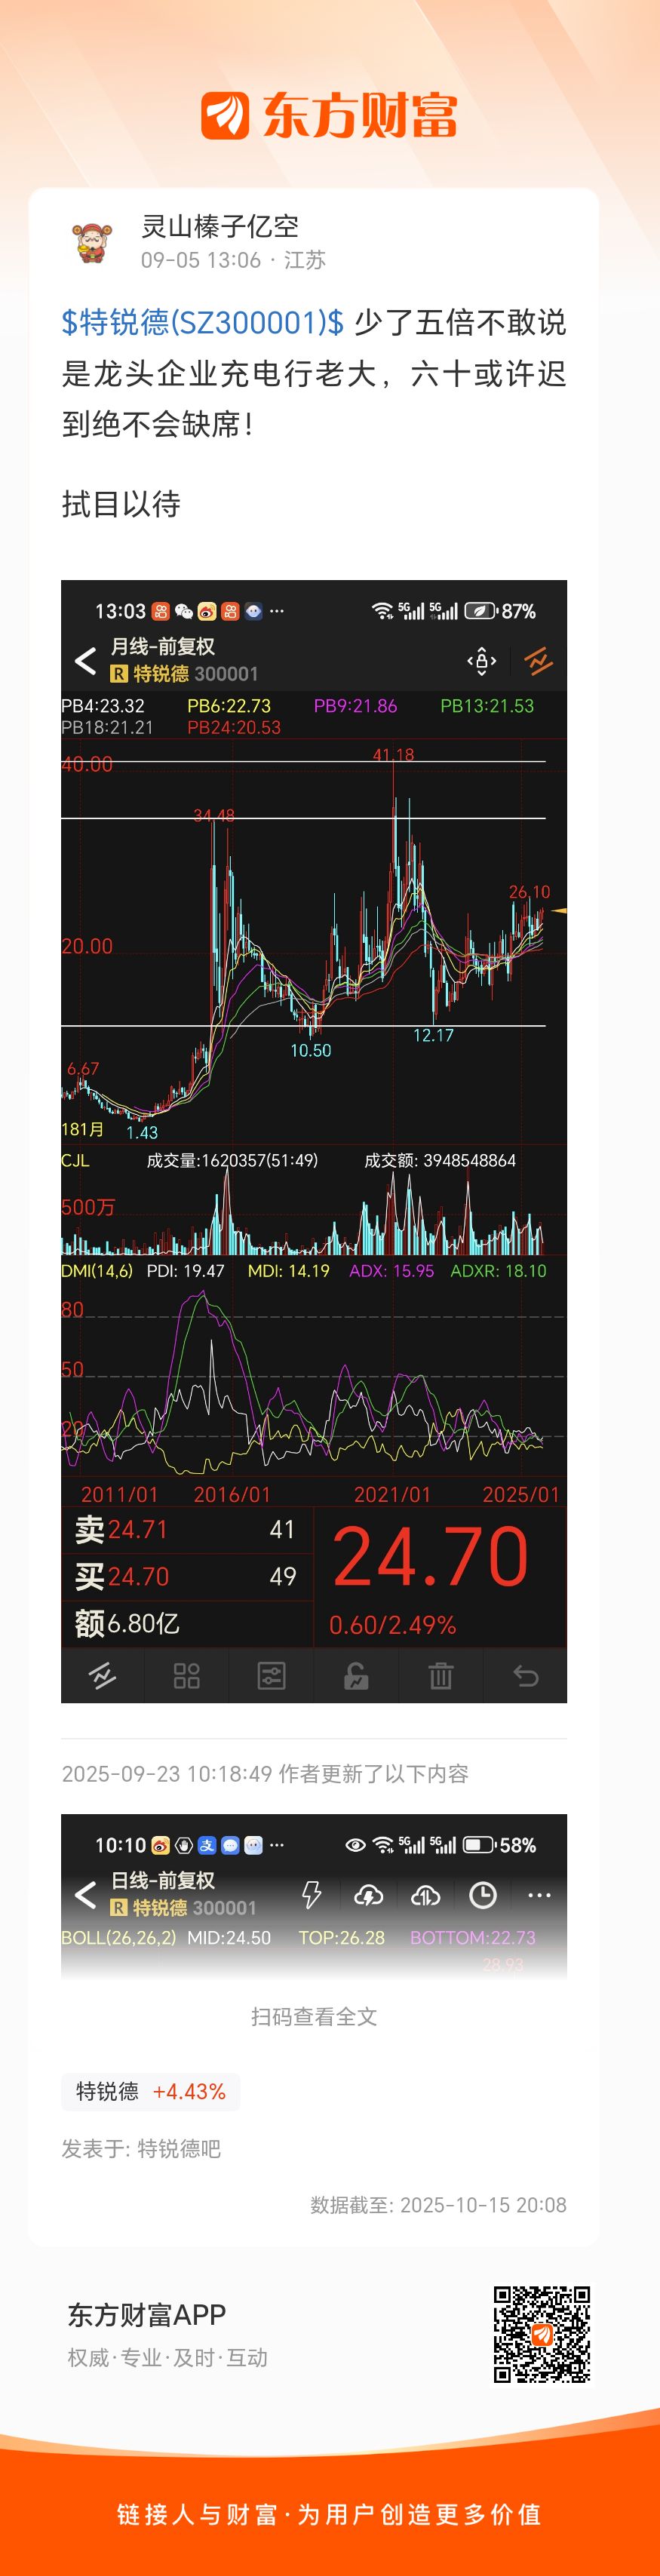This screenshot has width=660, height=2576.
Task: Open the three-dots more menu in daily chart
Action: point(539,1895)
